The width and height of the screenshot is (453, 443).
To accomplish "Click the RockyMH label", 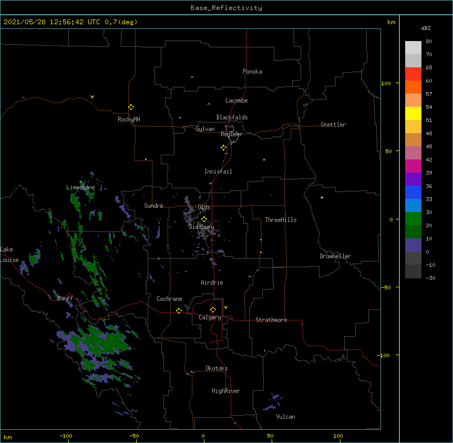I will (x=129, y=119).
